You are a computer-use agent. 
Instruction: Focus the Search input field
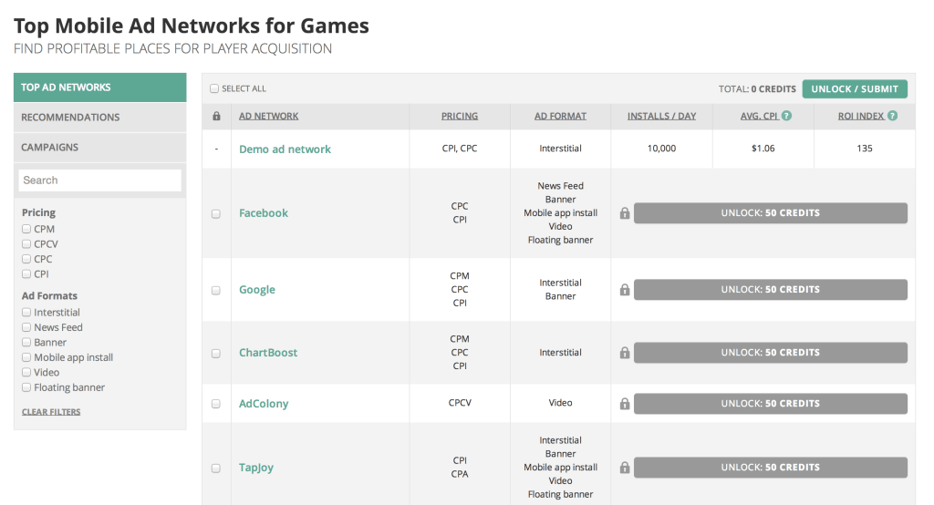[x=99, y=180]
